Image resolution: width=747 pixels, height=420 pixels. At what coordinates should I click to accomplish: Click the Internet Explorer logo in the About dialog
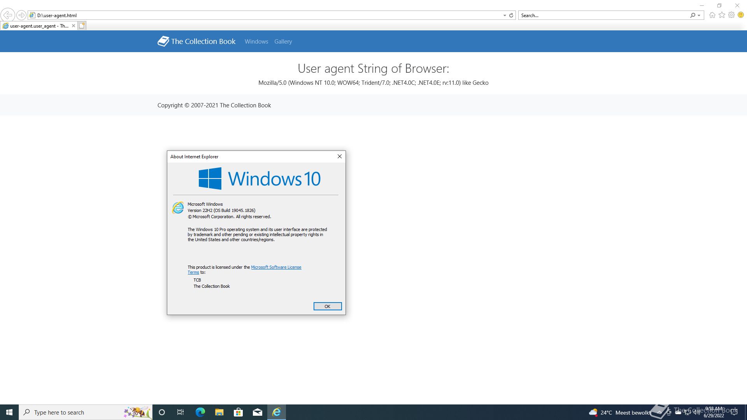coord(178,208)
